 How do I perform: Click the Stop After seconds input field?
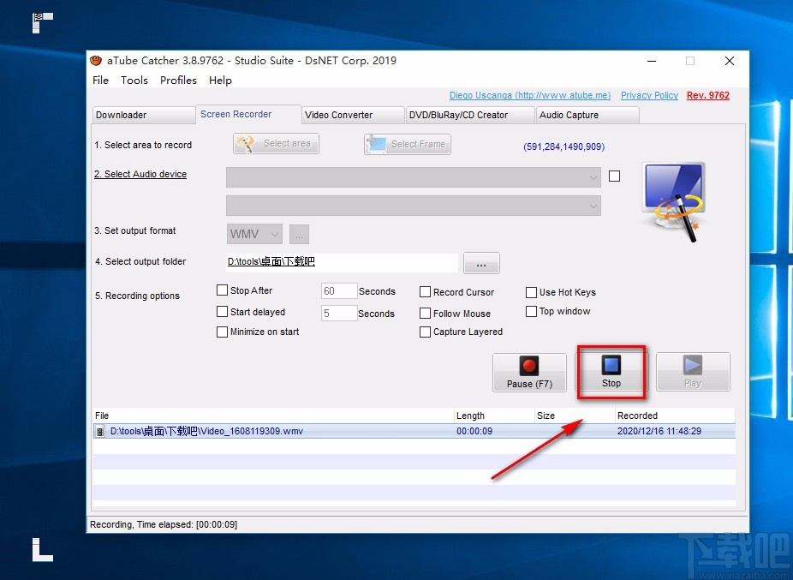(338, 291)
